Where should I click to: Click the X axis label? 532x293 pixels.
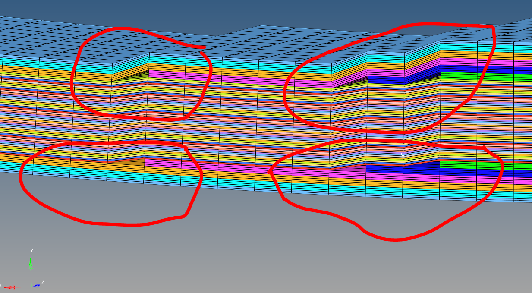point(1,286)
